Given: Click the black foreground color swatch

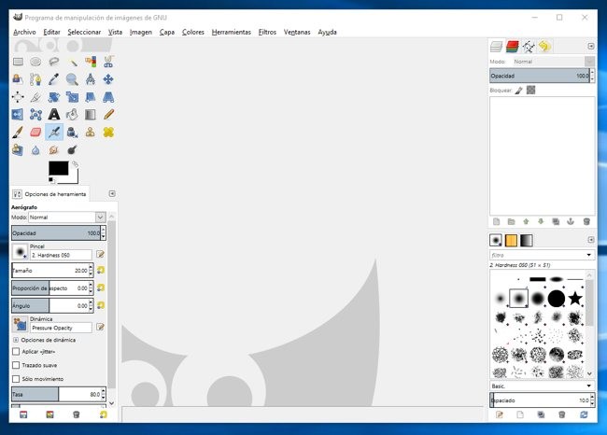Looking at the screenshot, I should click(x=58, y=168).
